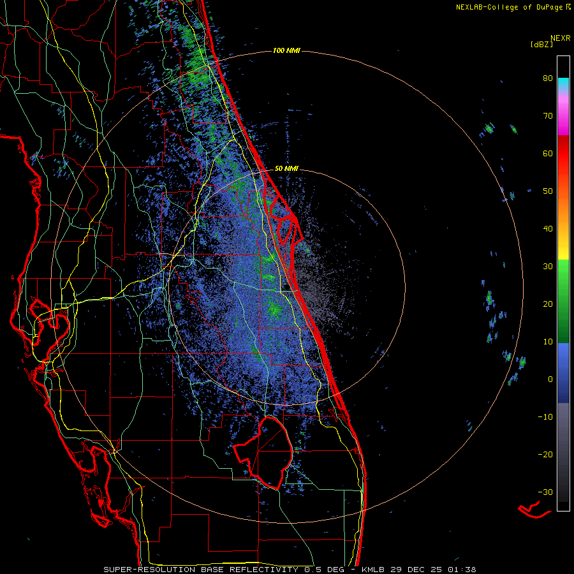Click the -30 value on dBZ scale
Viewport: 574px width, 574px height.
point(545,492)
